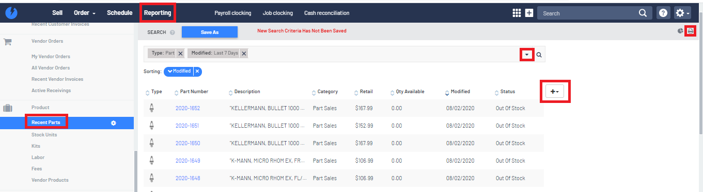
Task: Click the $152.99 retail price cell
Action: click(364, 126)
